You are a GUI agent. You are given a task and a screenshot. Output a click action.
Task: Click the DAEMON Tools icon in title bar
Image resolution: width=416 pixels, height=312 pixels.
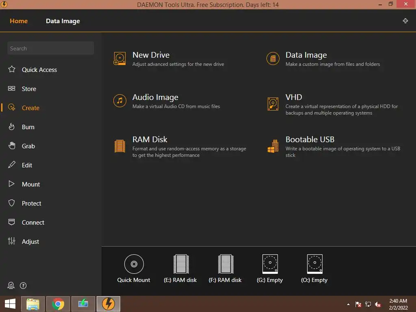[x=4, y=4]
